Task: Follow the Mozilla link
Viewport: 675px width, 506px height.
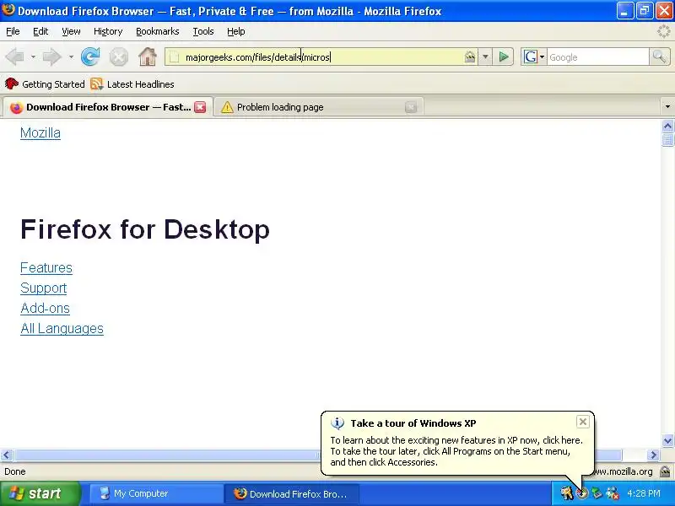Action: [40, 132]
